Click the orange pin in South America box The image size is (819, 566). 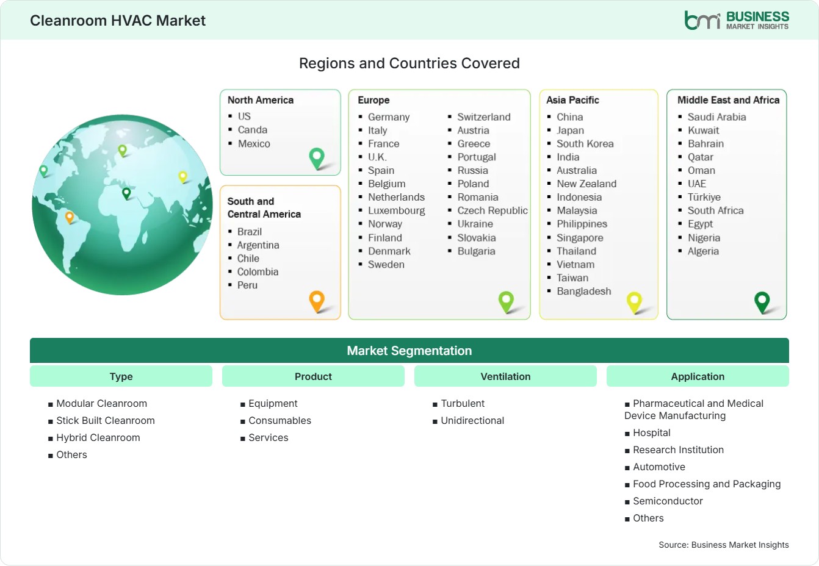tap(317, 301)
